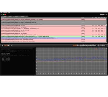Select the blue highlighted Zambezi row
108x97 pixels.
pos(53,38)
